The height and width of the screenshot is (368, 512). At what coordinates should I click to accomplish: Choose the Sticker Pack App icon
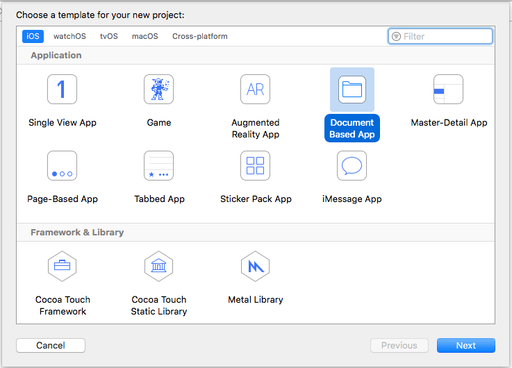pos(255,166)
